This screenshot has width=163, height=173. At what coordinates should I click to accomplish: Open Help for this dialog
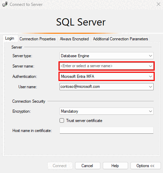(x=115, y=166)
